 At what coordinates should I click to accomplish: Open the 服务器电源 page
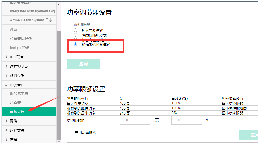[19, 93]
